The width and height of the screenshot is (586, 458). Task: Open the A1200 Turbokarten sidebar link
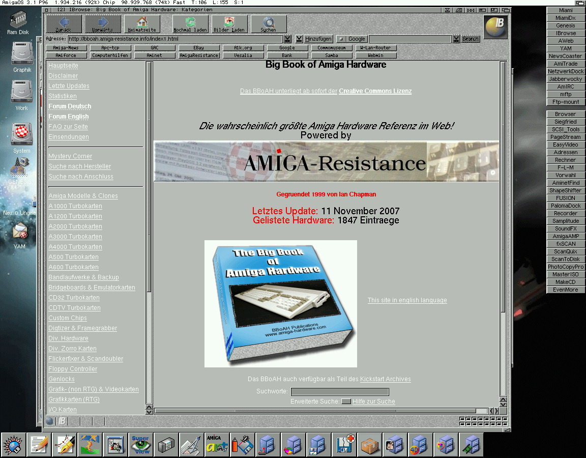[75, 216]
